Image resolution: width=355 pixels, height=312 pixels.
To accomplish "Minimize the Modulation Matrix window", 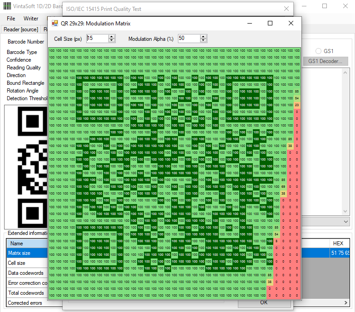I will click(250, 23).
